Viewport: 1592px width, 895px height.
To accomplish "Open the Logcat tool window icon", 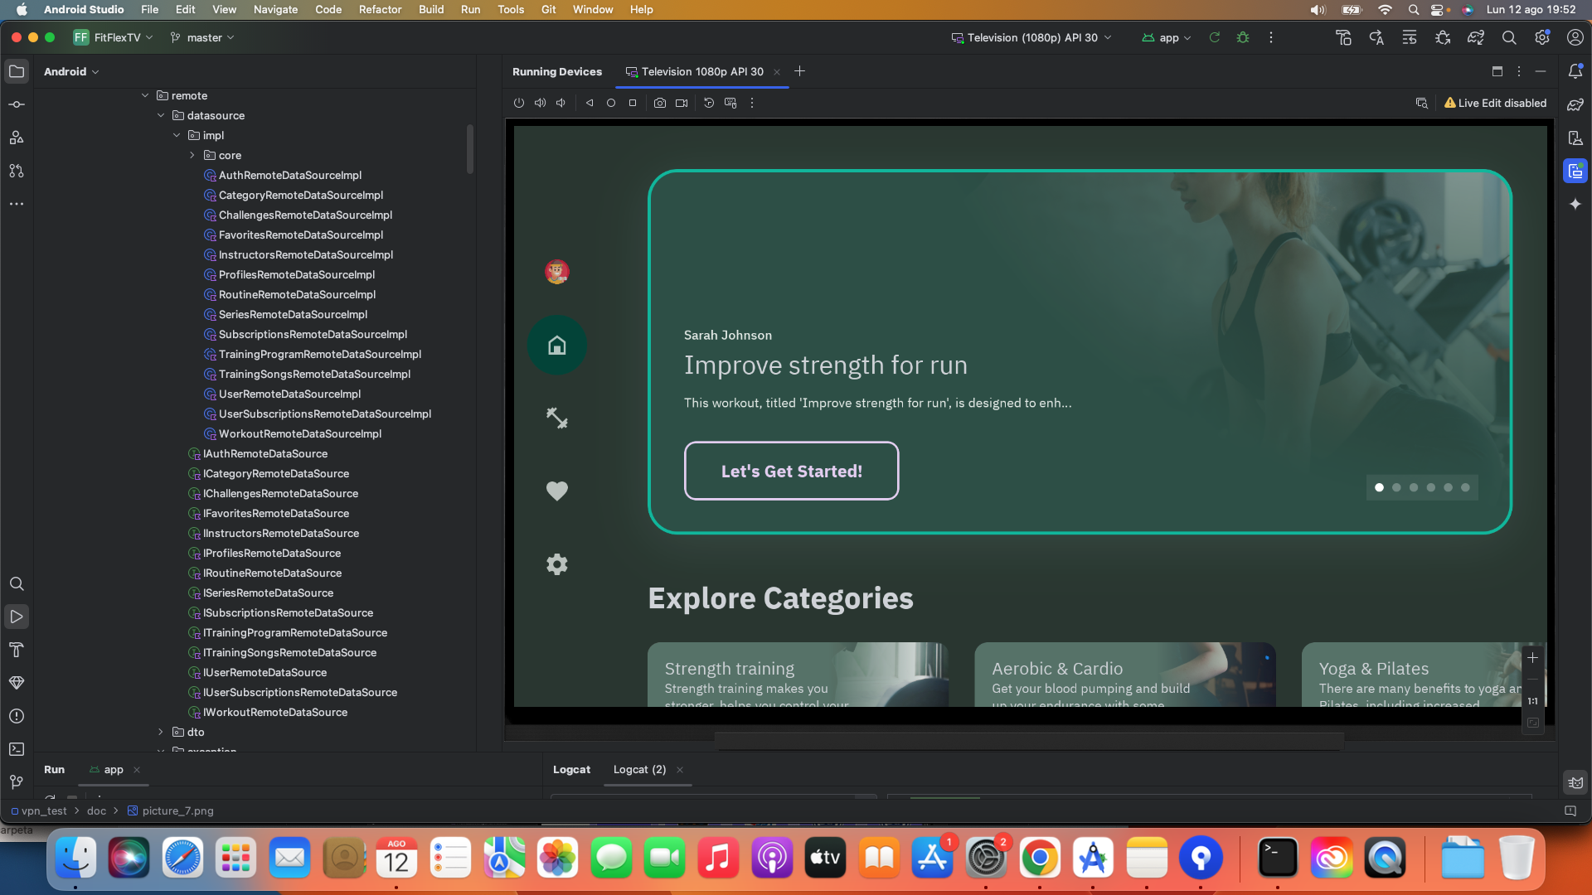I will tap(1575, 782).
